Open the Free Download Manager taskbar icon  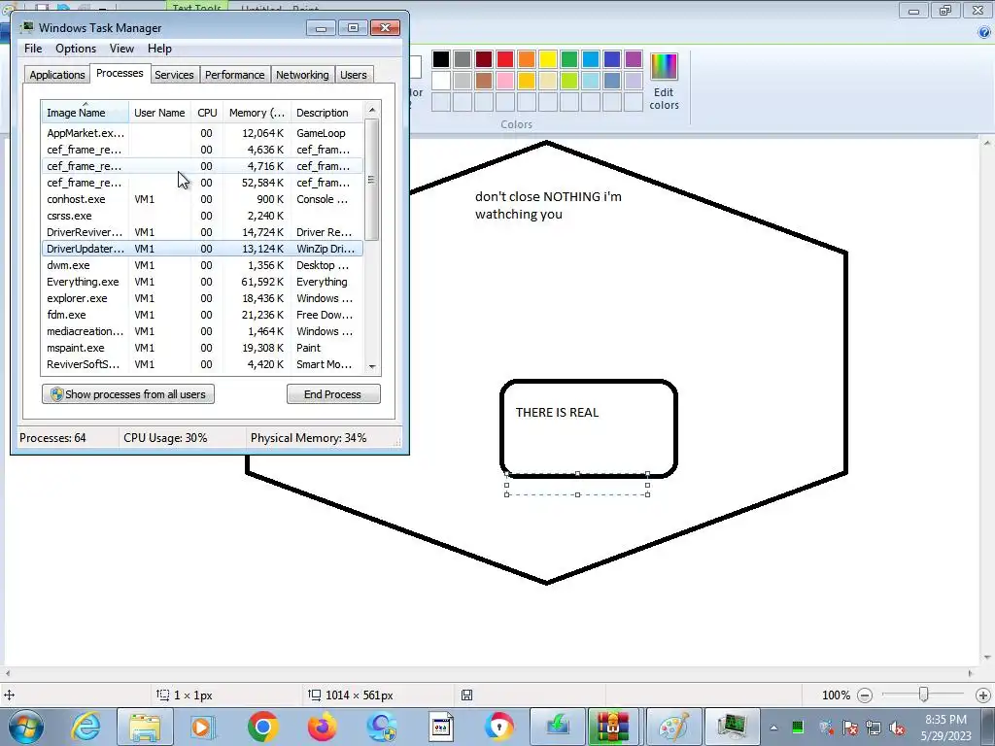(x=557, y=727)
